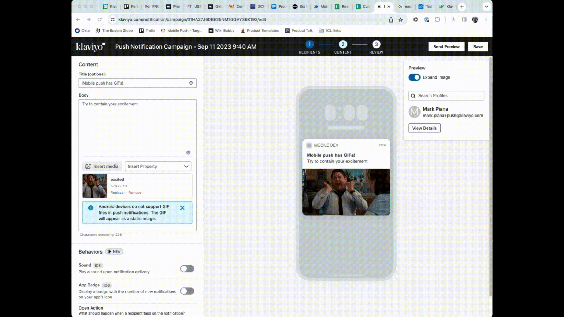
Task: Click the emoji icon in the Body field
Action: [188, 153]
